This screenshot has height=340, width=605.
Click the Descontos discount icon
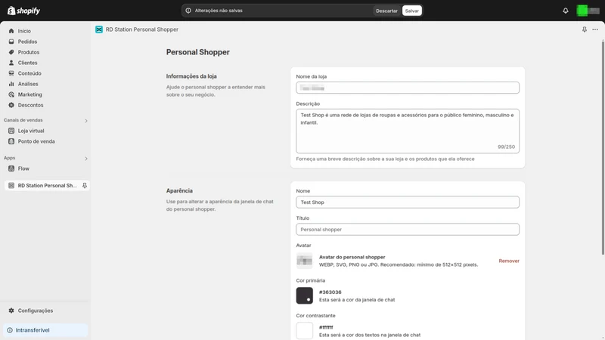pyautogui.click(x=11, y=105)
